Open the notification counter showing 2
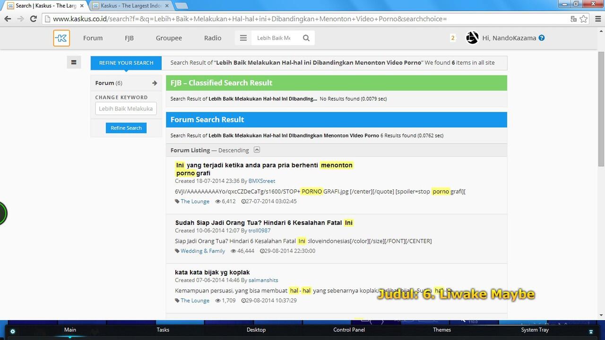The width and height of the screenshot is (605, 340). coord(453,38)
